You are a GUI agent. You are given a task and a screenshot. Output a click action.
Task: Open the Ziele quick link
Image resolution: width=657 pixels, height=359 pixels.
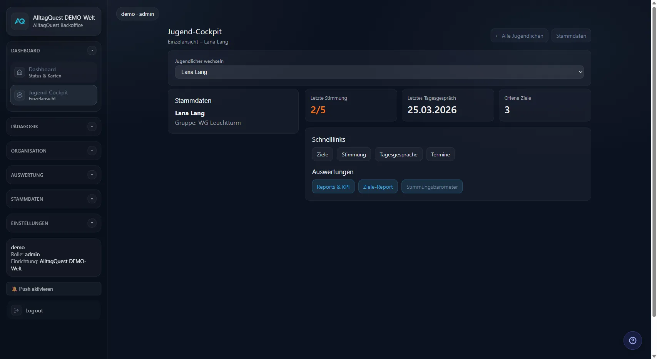tap(322, 154)
